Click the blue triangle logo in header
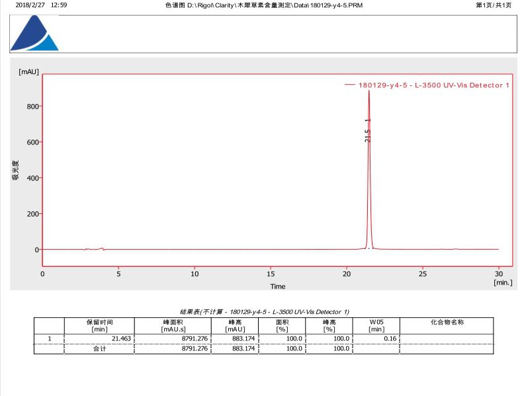This screenshot has height=396, width=524. [34, 34]
